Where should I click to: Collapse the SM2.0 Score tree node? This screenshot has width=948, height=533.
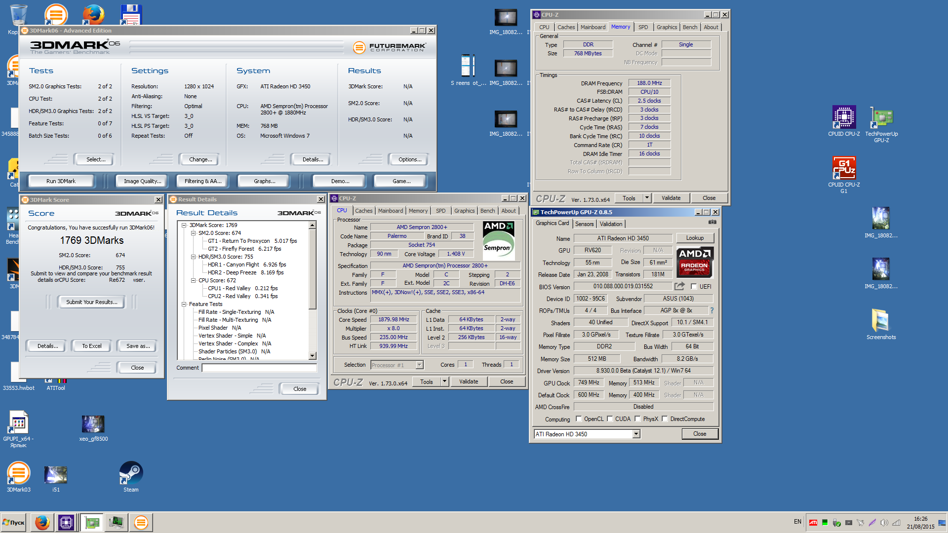(x=193, y=233)
